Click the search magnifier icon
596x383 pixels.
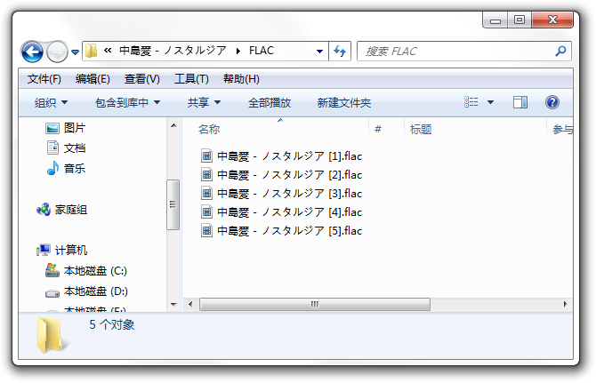coord(560,52)
